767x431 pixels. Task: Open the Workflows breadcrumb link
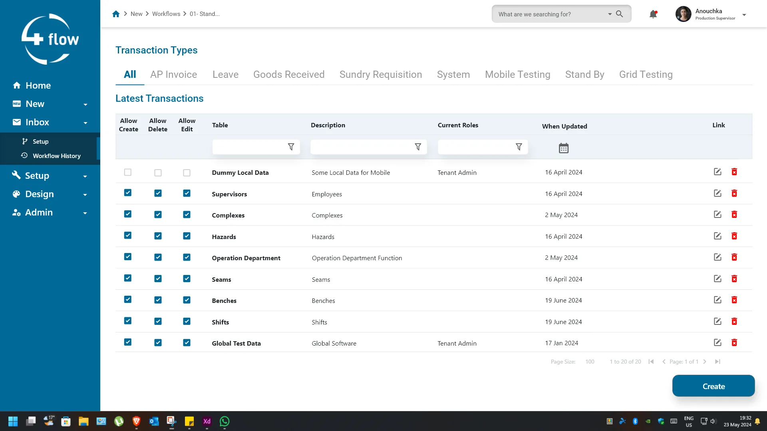[166, 14]
